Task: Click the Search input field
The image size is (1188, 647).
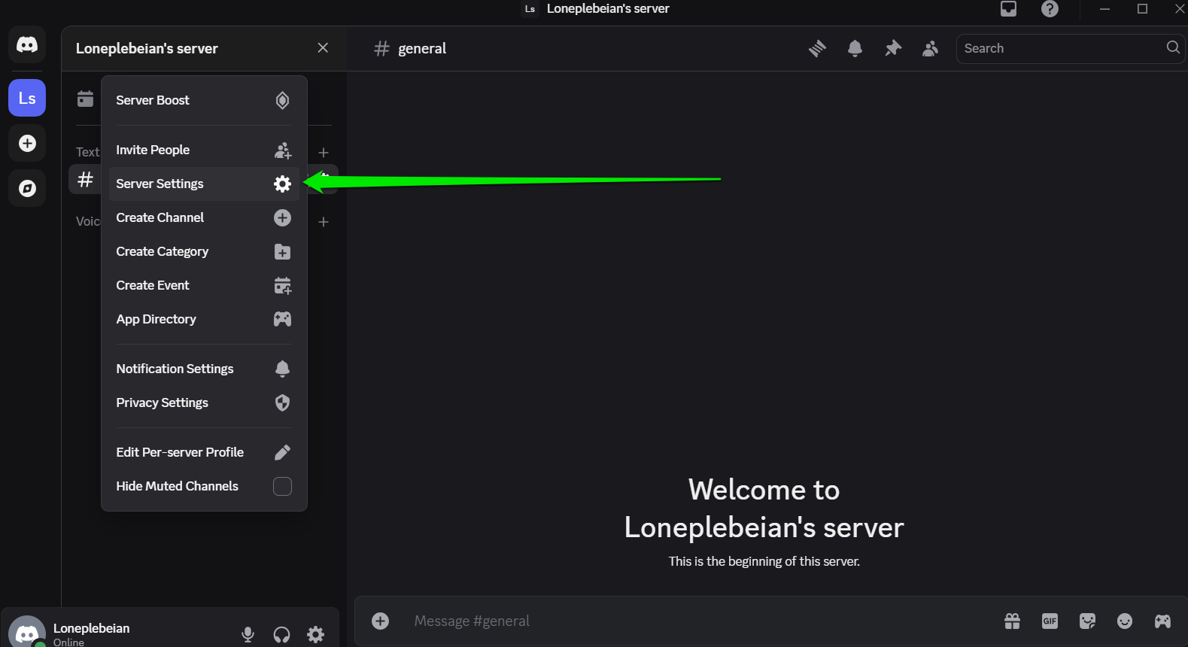Action: pos(1061,48)
